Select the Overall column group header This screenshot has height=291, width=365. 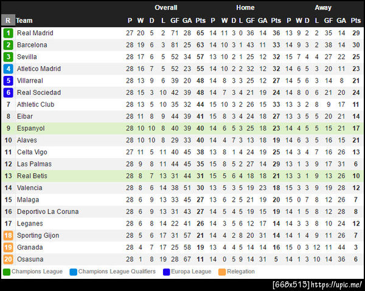[165, 8]
